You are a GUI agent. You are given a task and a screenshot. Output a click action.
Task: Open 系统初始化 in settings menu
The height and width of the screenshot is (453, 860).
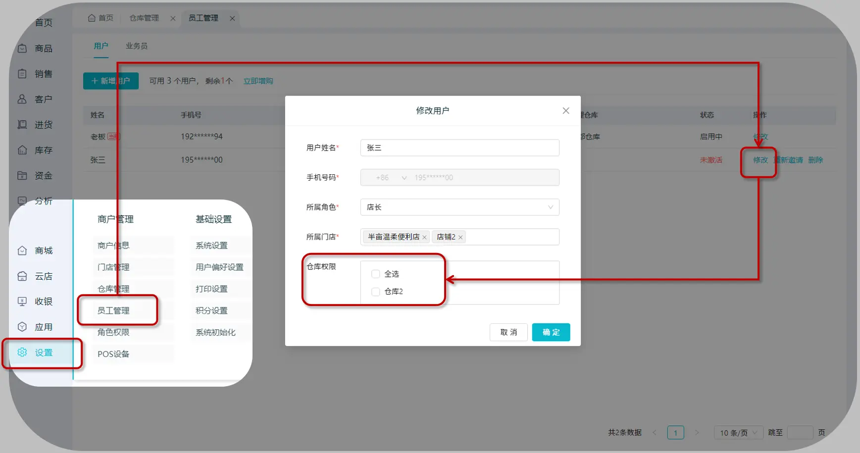(215, 332)
